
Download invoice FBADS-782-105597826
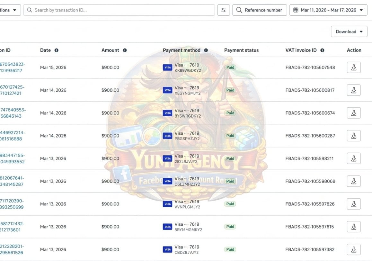coord(353,204)
